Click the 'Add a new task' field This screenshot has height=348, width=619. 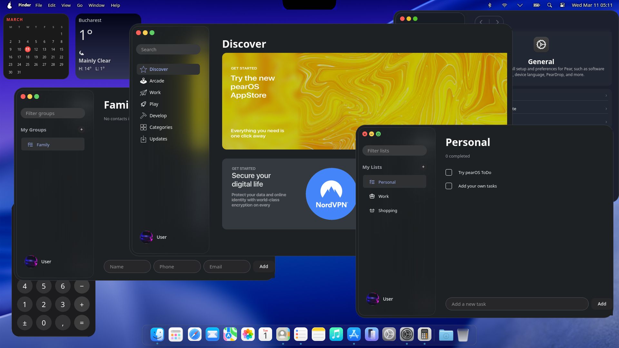pyautogui.click(x=516, y=304)
